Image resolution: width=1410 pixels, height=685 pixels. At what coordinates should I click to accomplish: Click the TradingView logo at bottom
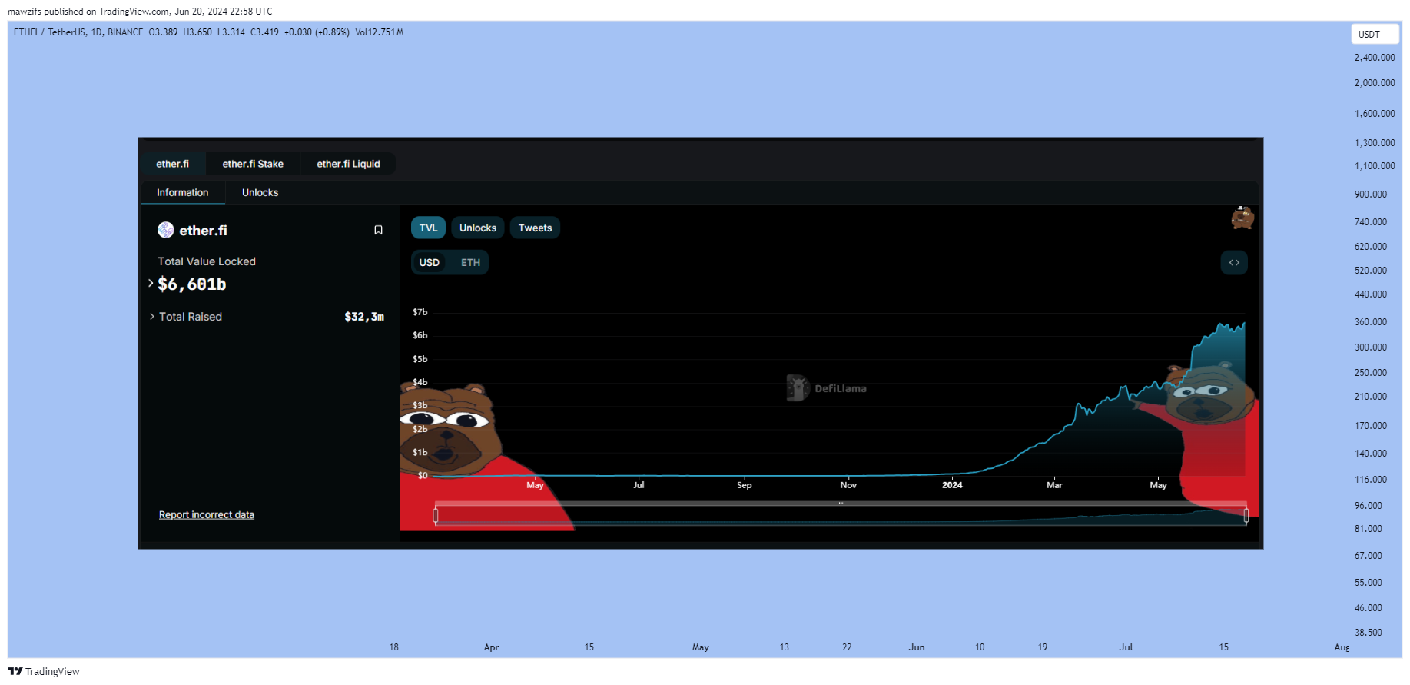tap(44, 671)
